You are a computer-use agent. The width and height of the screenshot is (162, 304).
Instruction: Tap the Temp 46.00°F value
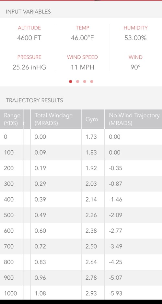click(x=82, y=38)
